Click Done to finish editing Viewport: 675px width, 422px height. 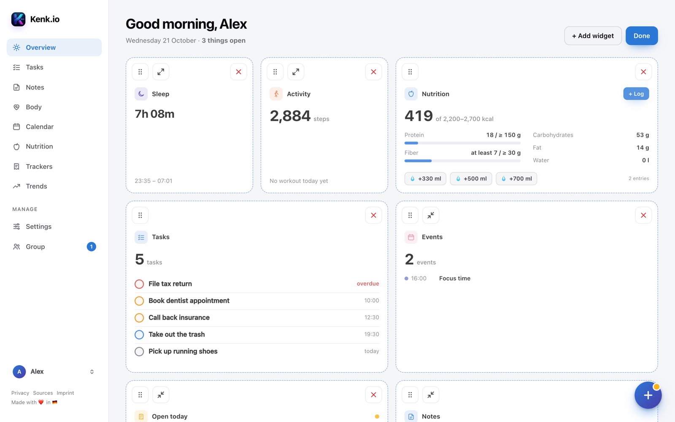coord(642,36)
